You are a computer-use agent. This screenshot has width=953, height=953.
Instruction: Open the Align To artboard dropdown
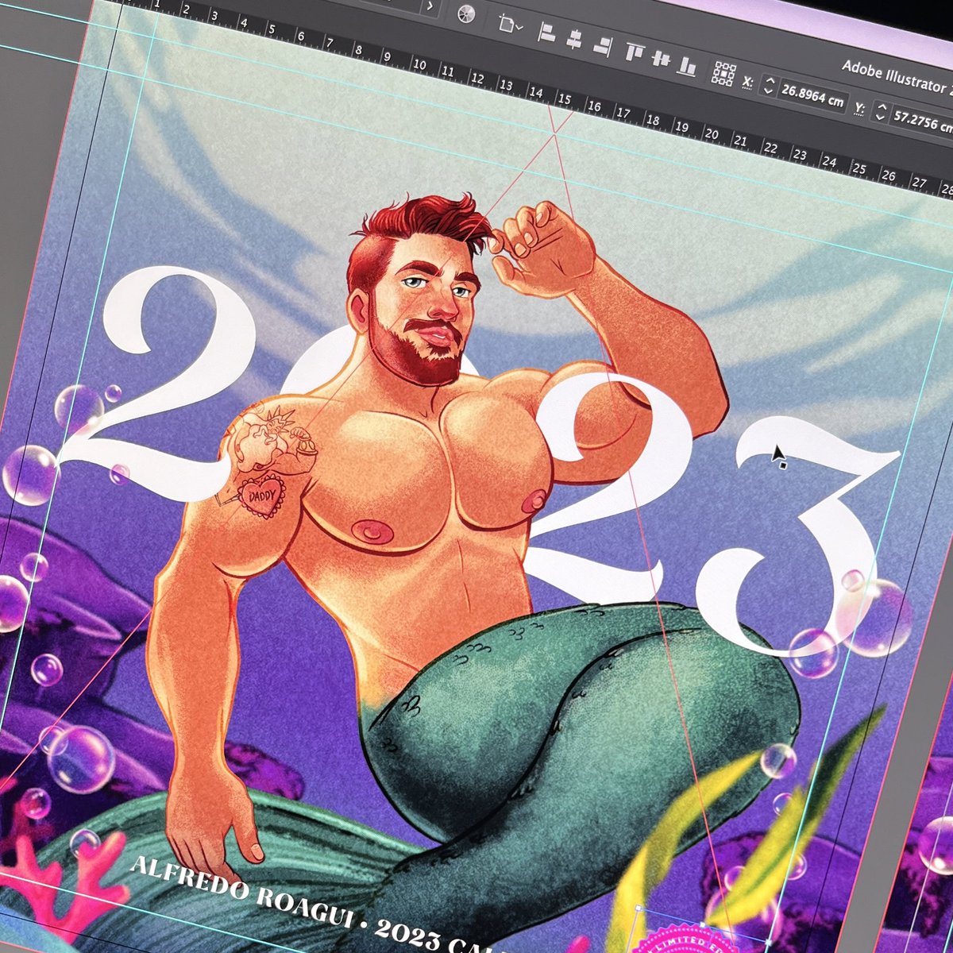click(510, 24)
